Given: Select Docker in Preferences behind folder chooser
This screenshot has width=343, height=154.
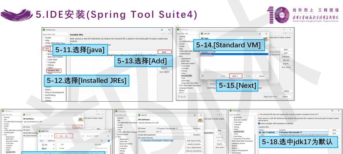Looking at the screenshot, I should tap(6, 124).
